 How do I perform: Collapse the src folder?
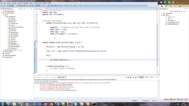[4, 15]
